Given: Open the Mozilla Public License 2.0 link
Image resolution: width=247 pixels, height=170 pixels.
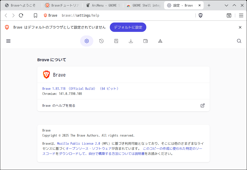Looking at the screenshot, I should 78,143.
